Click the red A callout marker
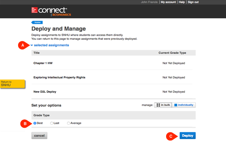Image resolution: width=226 pixels, height=150 pixels. click(22, 45)
